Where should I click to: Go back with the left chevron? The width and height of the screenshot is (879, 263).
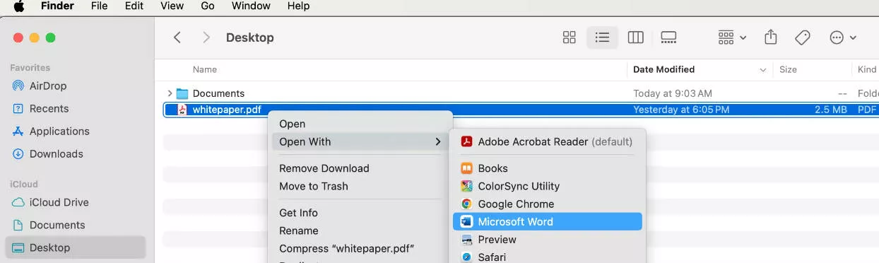[177, 37]
